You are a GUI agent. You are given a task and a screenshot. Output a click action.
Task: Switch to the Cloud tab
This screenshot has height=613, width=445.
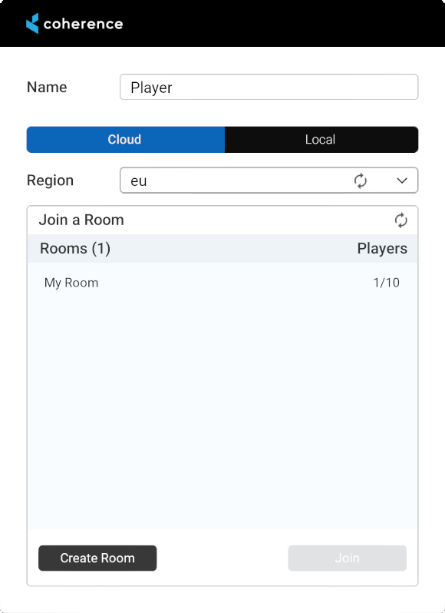(x=126, y=140)
